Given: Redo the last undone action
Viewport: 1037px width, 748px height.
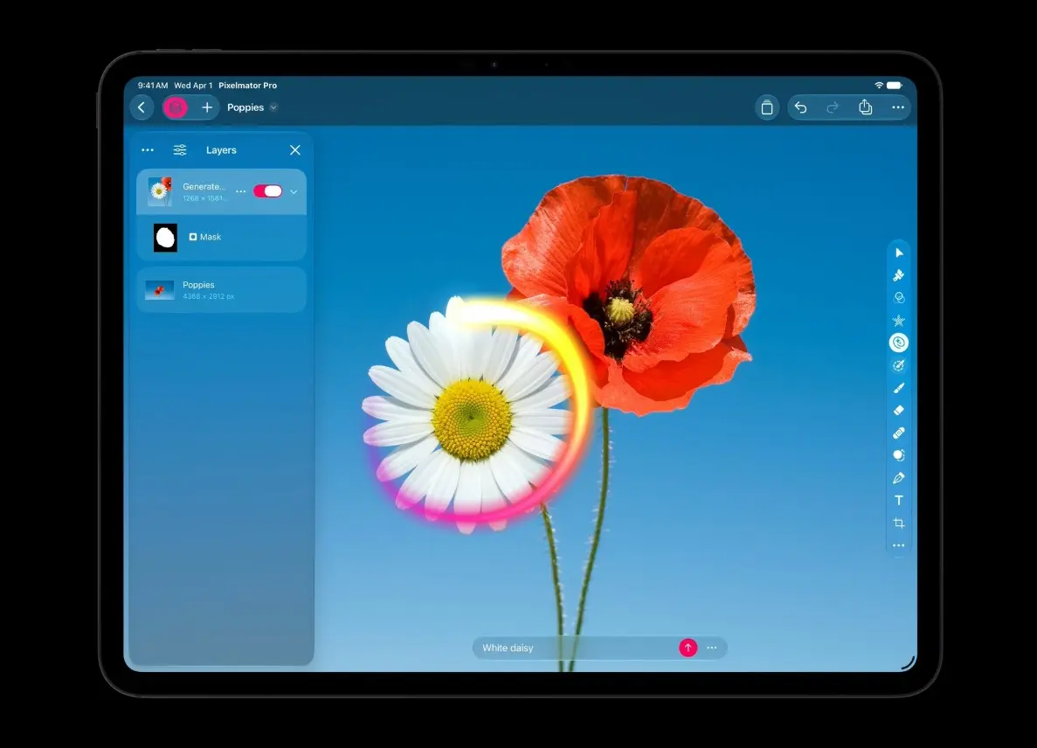Looking at the screenshot, I should click(833, 107).
